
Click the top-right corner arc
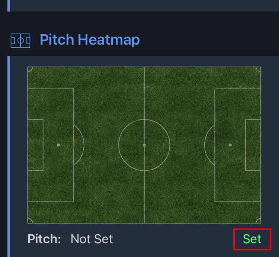click(259, 69)
